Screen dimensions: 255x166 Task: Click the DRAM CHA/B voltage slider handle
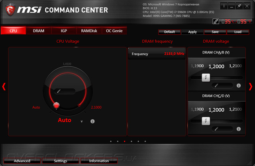[x=206, y=77]
